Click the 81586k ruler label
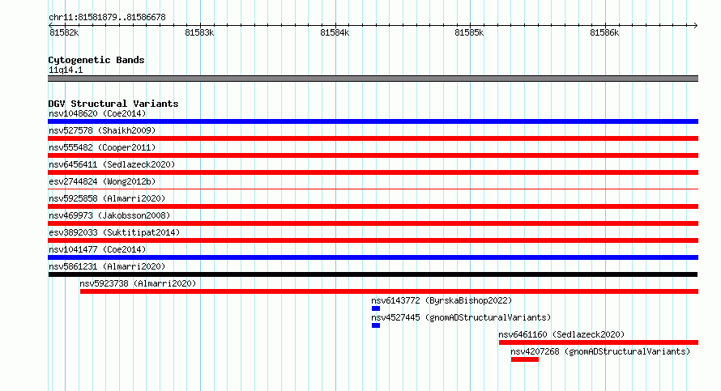 (x=604, y=32)
